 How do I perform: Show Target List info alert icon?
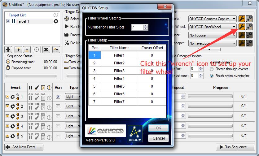[56, 15]
